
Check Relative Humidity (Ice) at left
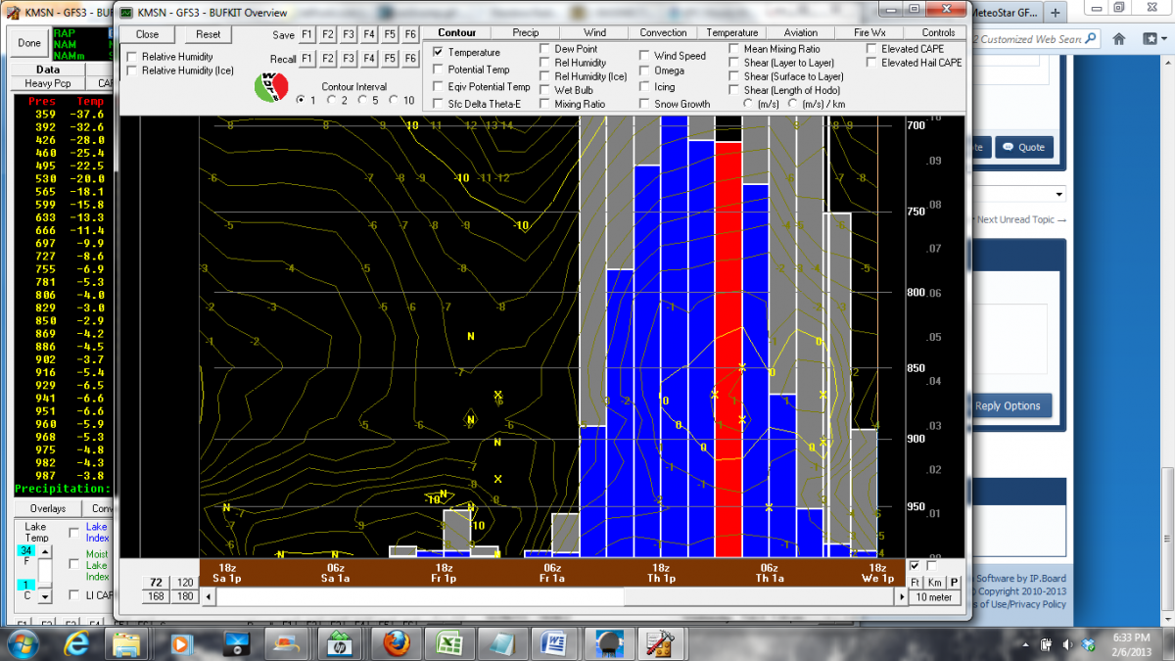(x=132, y=71)
